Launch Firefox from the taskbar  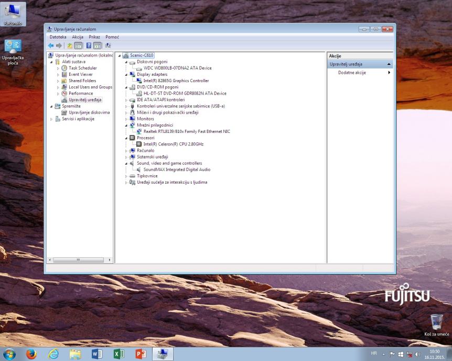(31, 354)
